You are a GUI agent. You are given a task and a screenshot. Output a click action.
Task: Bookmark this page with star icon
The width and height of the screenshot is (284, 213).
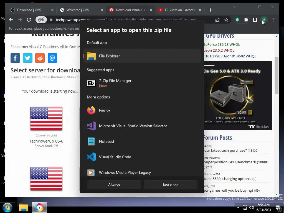click(x=226, y=20)
